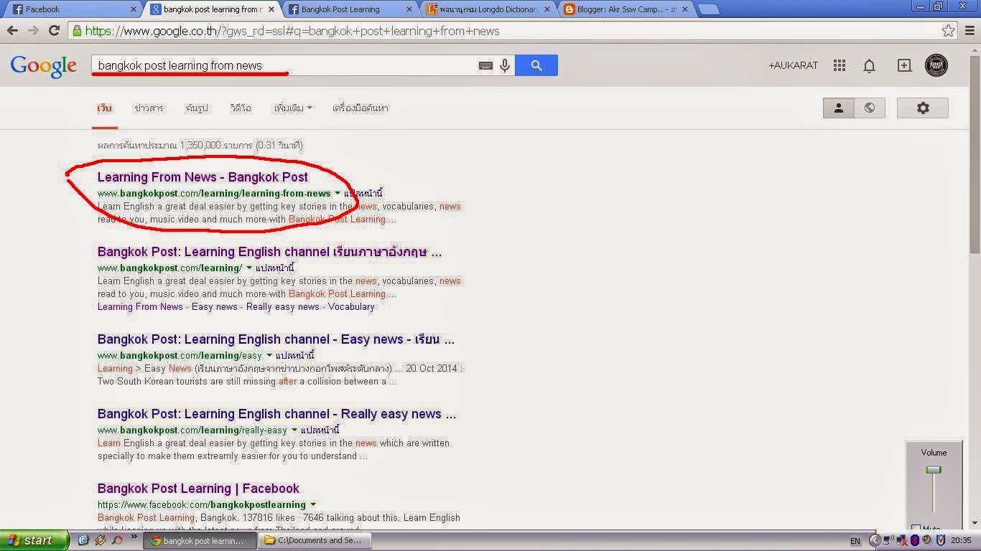Open the 'Learning English channel - Easy news' result
Screen dimensions: 981x551
click(276, 339)
